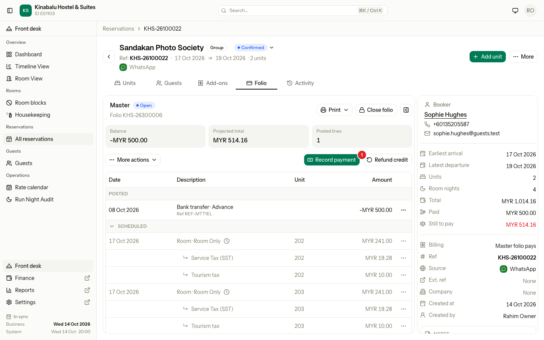Click the clock icon on unit 203 room line
The width and height of the screenshot is (544, 340).
227,292
